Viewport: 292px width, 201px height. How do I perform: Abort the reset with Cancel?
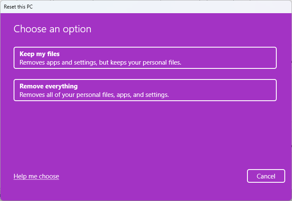coord(266,176)
